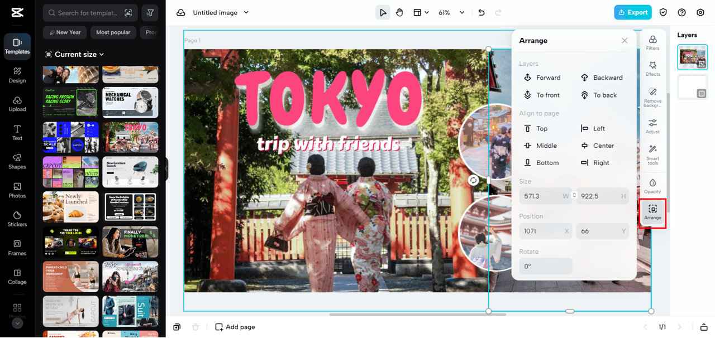The height and width of the screenshot is (338, 715).
Task: Open the help question mark icon
Action: pos(681,12)
